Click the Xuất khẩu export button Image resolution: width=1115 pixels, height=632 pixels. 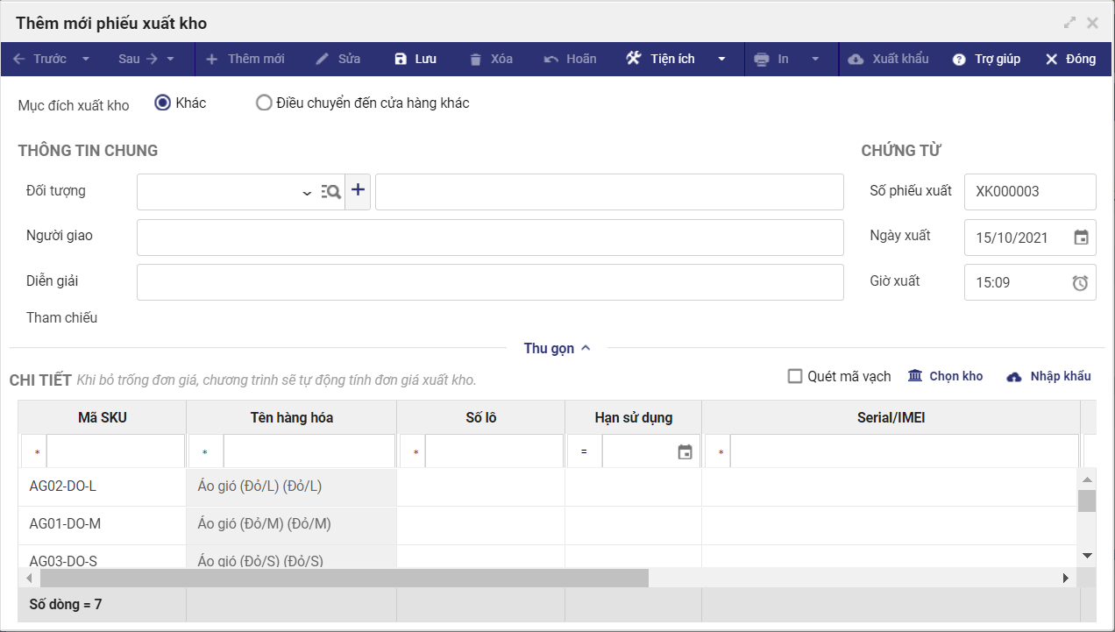click(x=889, y=59)
